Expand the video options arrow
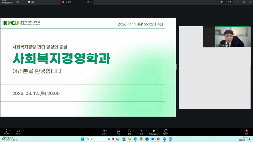The width and height of the screenshot is (253, 142). (x=24, y=131)
